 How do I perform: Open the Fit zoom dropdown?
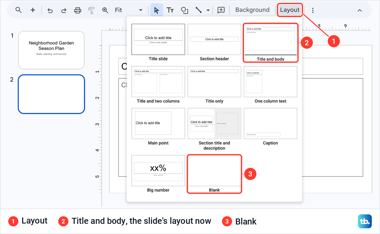click(x=129, y=10)
